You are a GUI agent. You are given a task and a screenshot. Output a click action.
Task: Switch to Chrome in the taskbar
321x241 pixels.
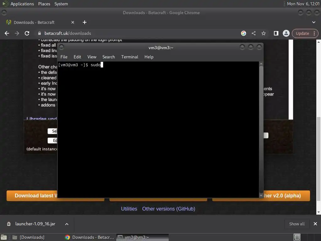(x=89, y=237)
